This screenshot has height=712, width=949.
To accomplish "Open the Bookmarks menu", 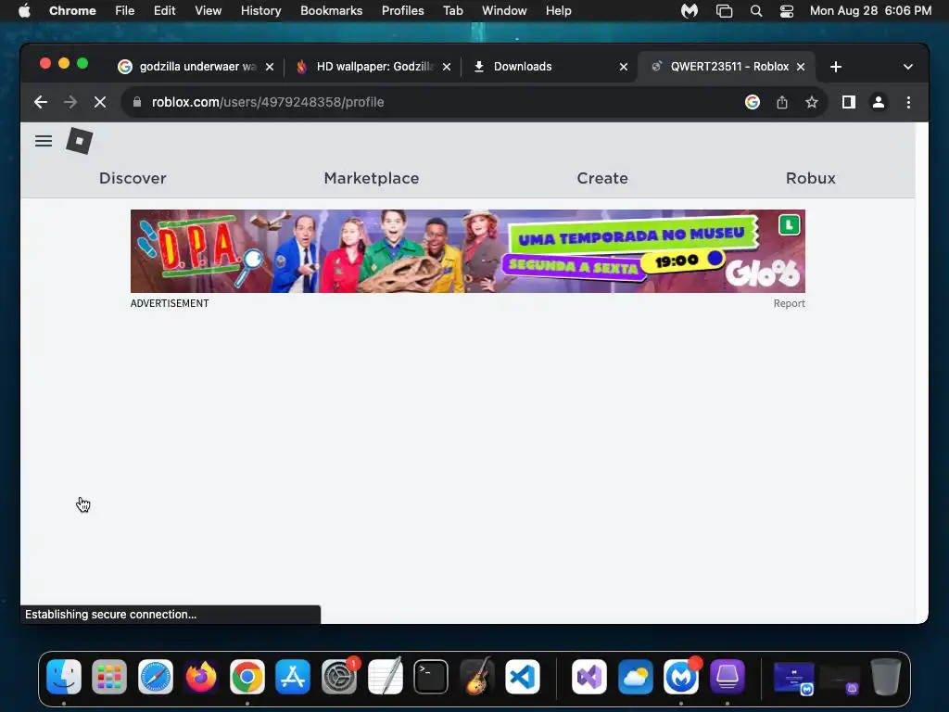I will pos(331,11).
